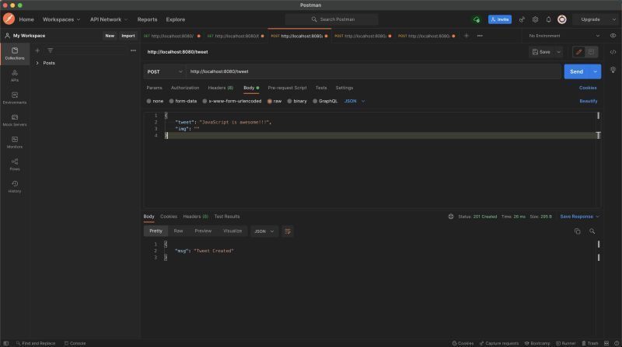Open the API Network menu
This screenshot has height=347, width=622.
tap(109, 19)
